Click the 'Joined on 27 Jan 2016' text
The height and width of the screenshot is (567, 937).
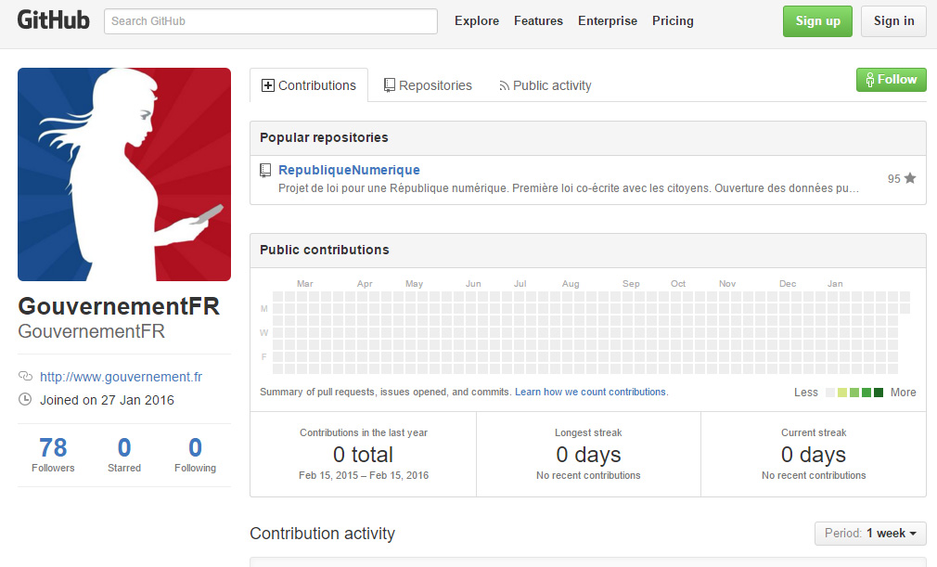[x=107, y=400]
